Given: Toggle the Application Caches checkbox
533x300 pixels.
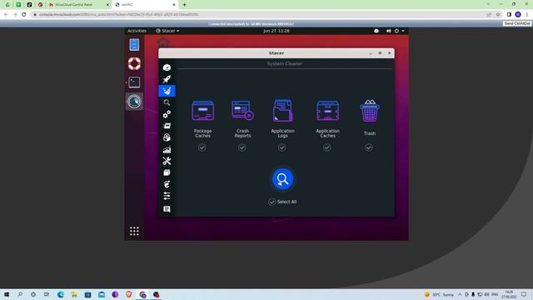Looking at the screenshot, I should (x=326, y=147).
